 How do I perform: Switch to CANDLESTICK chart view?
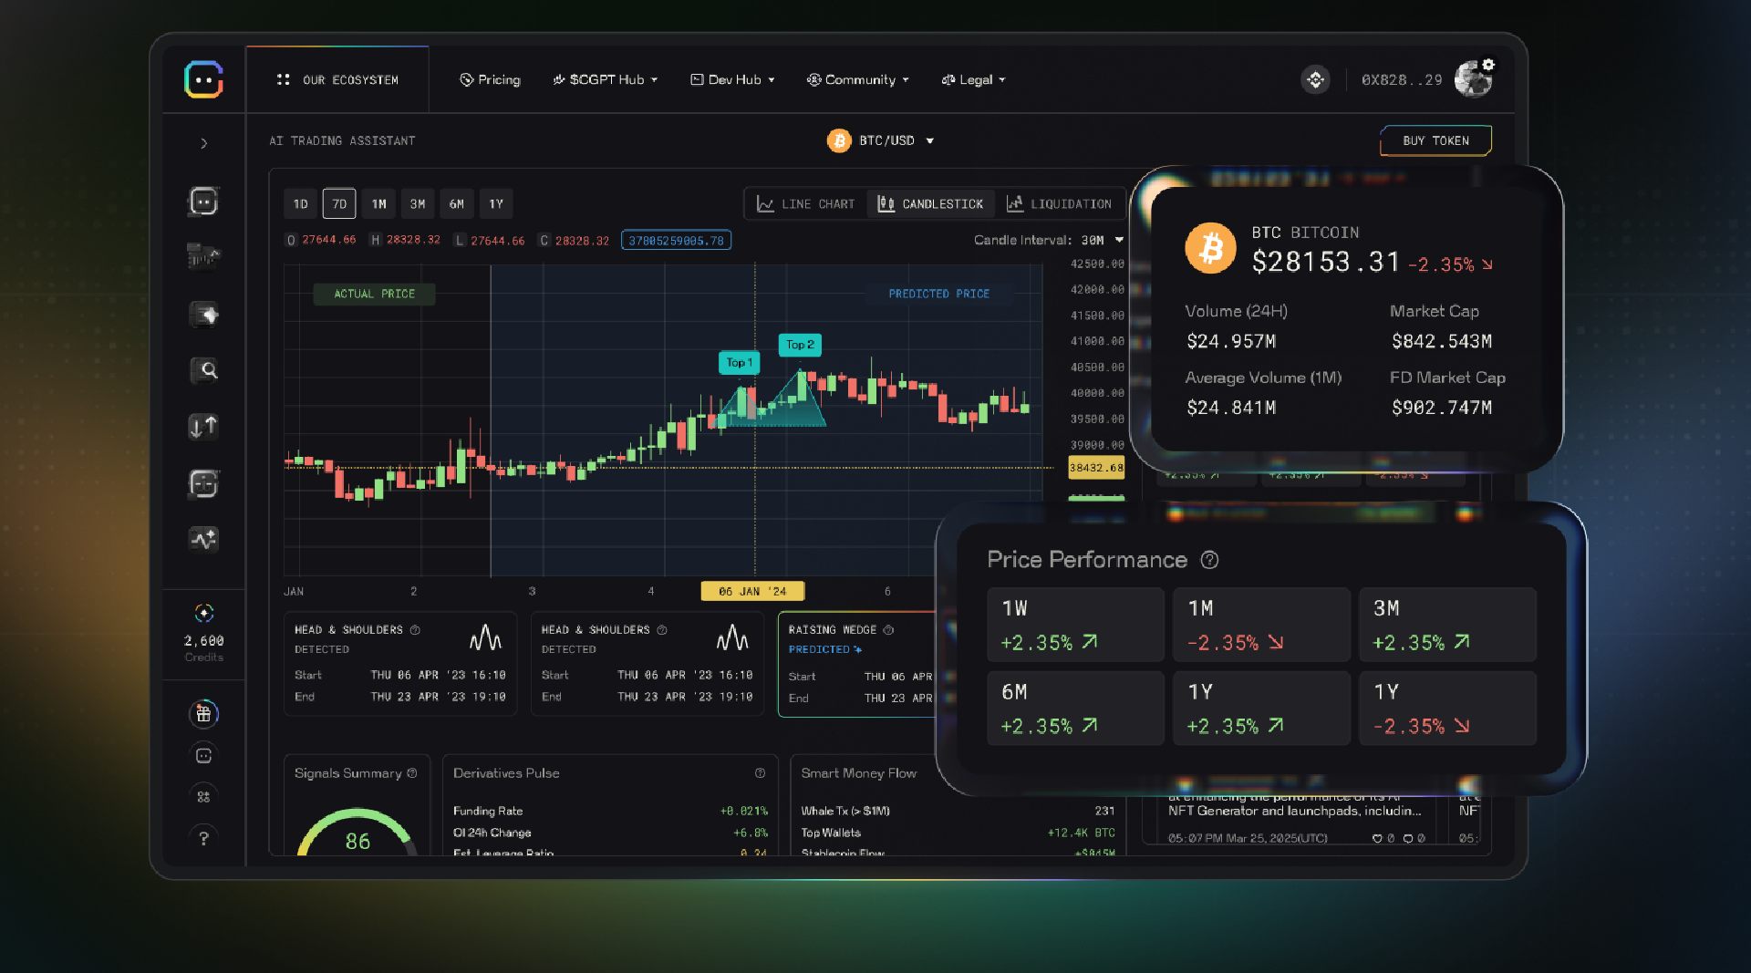coord(930,203)
